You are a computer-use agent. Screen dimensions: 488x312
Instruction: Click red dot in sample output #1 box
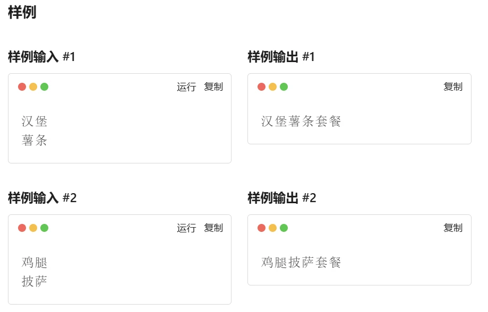click(261, 87)
